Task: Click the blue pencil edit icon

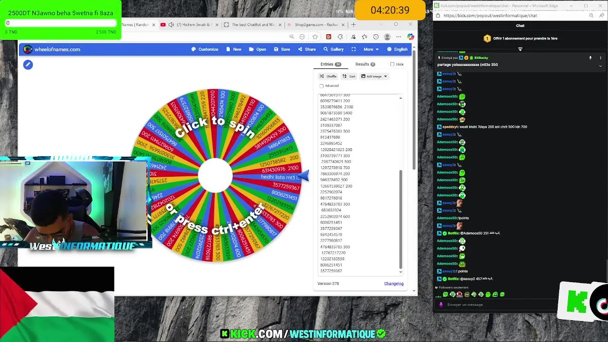Action: click(28, 65)
